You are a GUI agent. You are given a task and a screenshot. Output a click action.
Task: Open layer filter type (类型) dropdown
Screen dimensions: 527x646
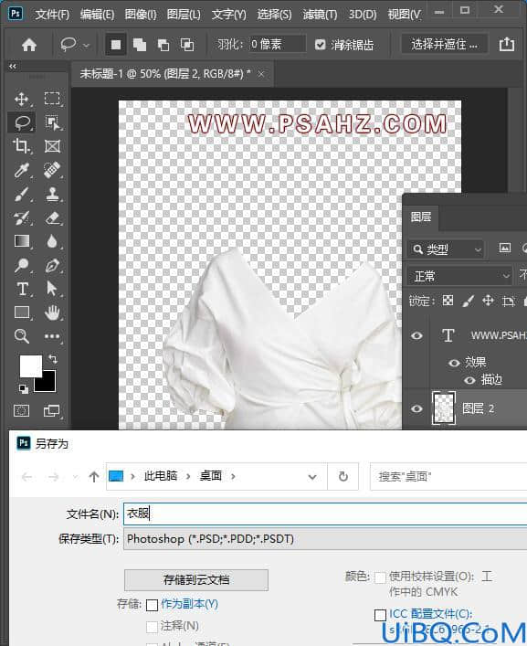point(447,249)
